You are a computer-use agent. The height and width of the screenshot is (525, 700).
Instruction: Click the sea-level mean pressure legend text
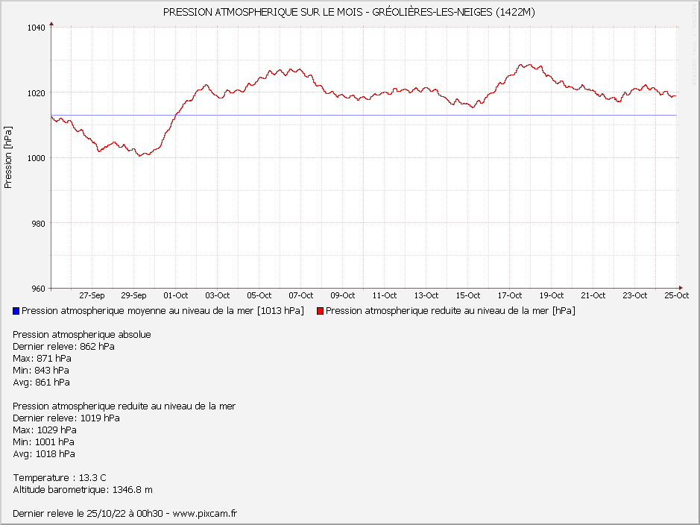click(163, 311)
